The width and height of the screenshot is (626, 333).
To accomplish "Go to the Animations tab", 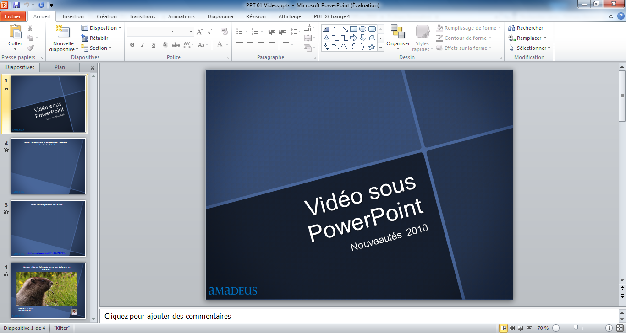I will [181, 16].
